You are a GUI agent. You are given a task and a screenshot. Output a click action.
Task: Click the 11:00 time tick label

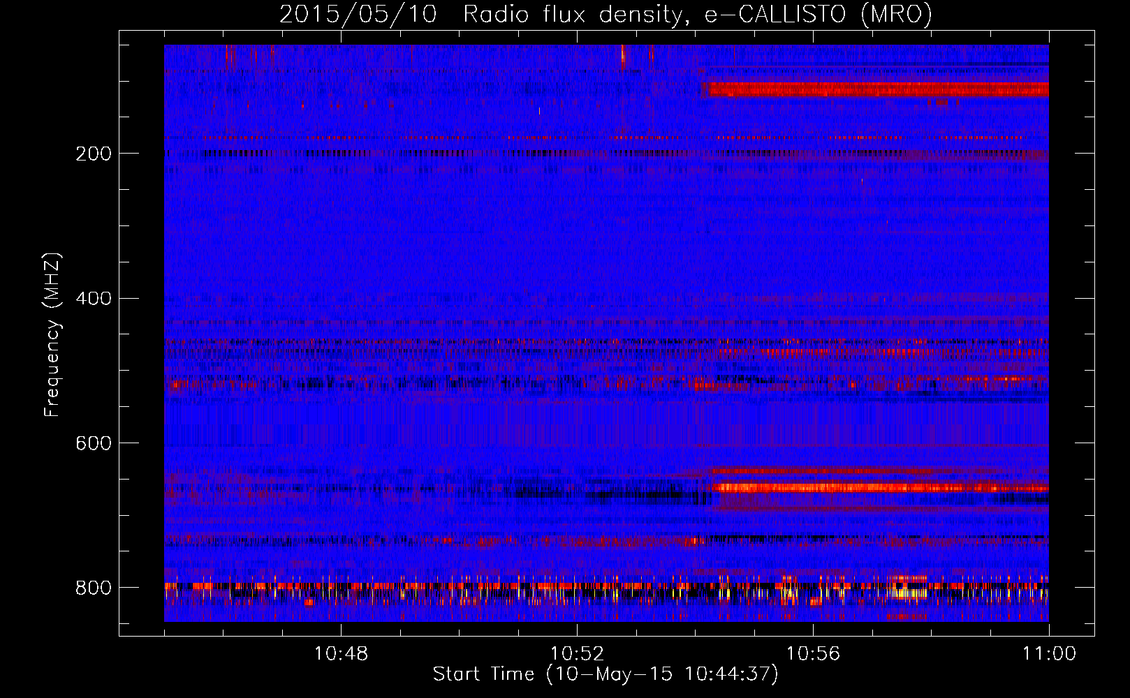(x=1049, y=654)
